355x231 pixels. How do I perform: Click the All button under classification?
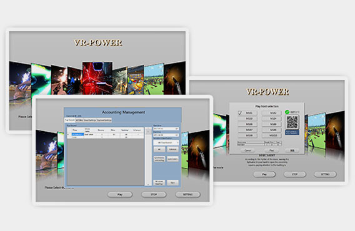click(x=159, y=149)
